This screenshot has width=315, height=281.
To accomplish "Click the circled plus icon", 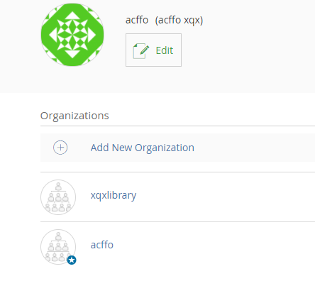I will tap(60, 148).
